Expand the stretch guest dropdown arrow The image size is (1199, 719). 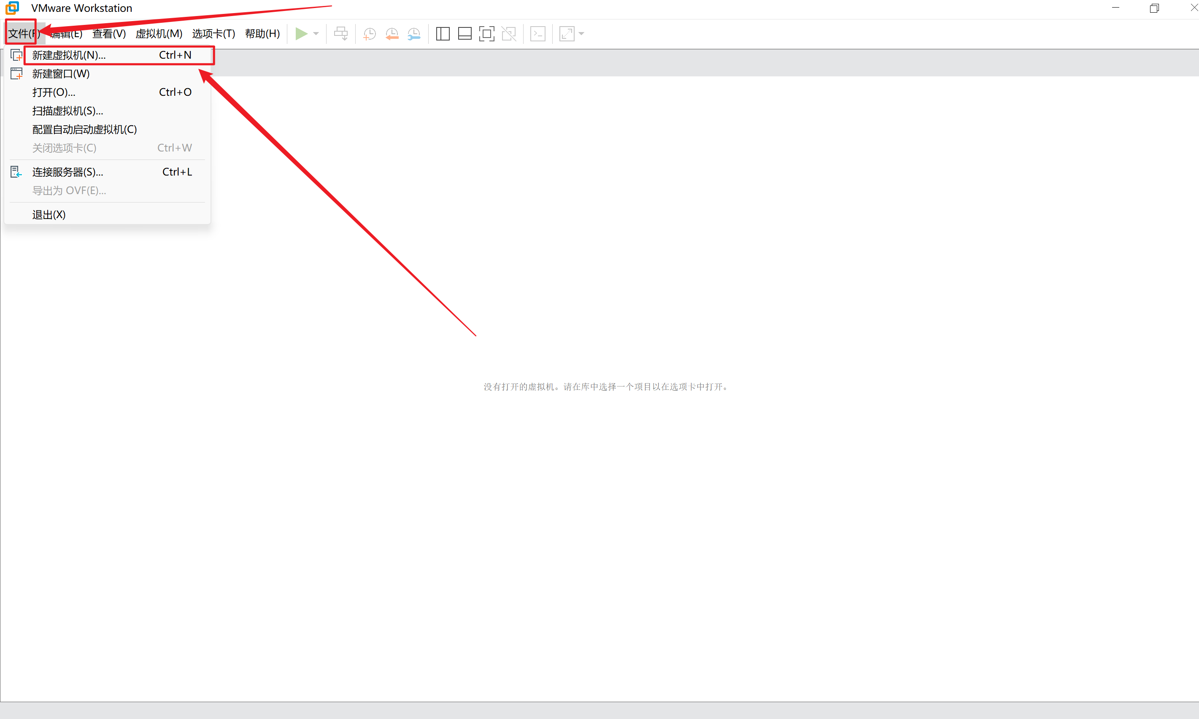(581, 34)
